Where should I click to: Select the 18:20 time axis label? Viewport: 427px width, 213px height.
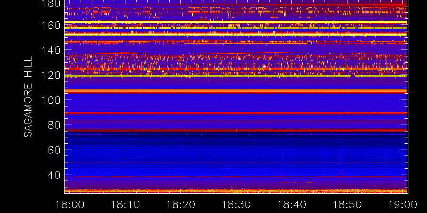[x=181, y=204]
